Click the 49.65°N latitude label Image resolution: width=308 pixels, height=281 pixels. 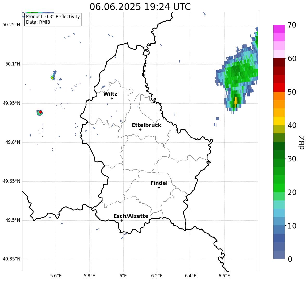point(11,181)
